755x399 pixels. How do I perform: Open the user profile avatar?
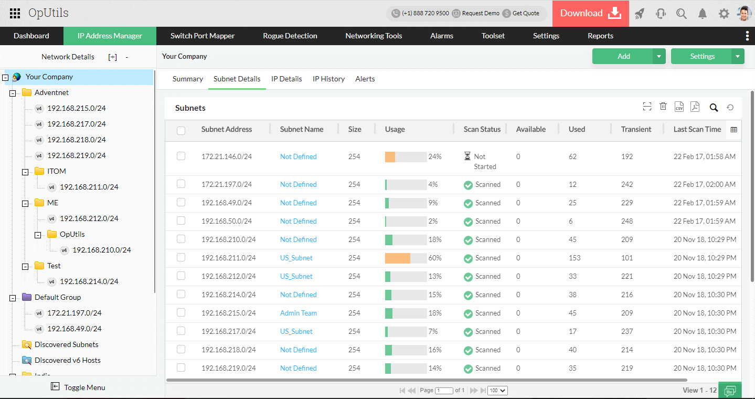744,14
